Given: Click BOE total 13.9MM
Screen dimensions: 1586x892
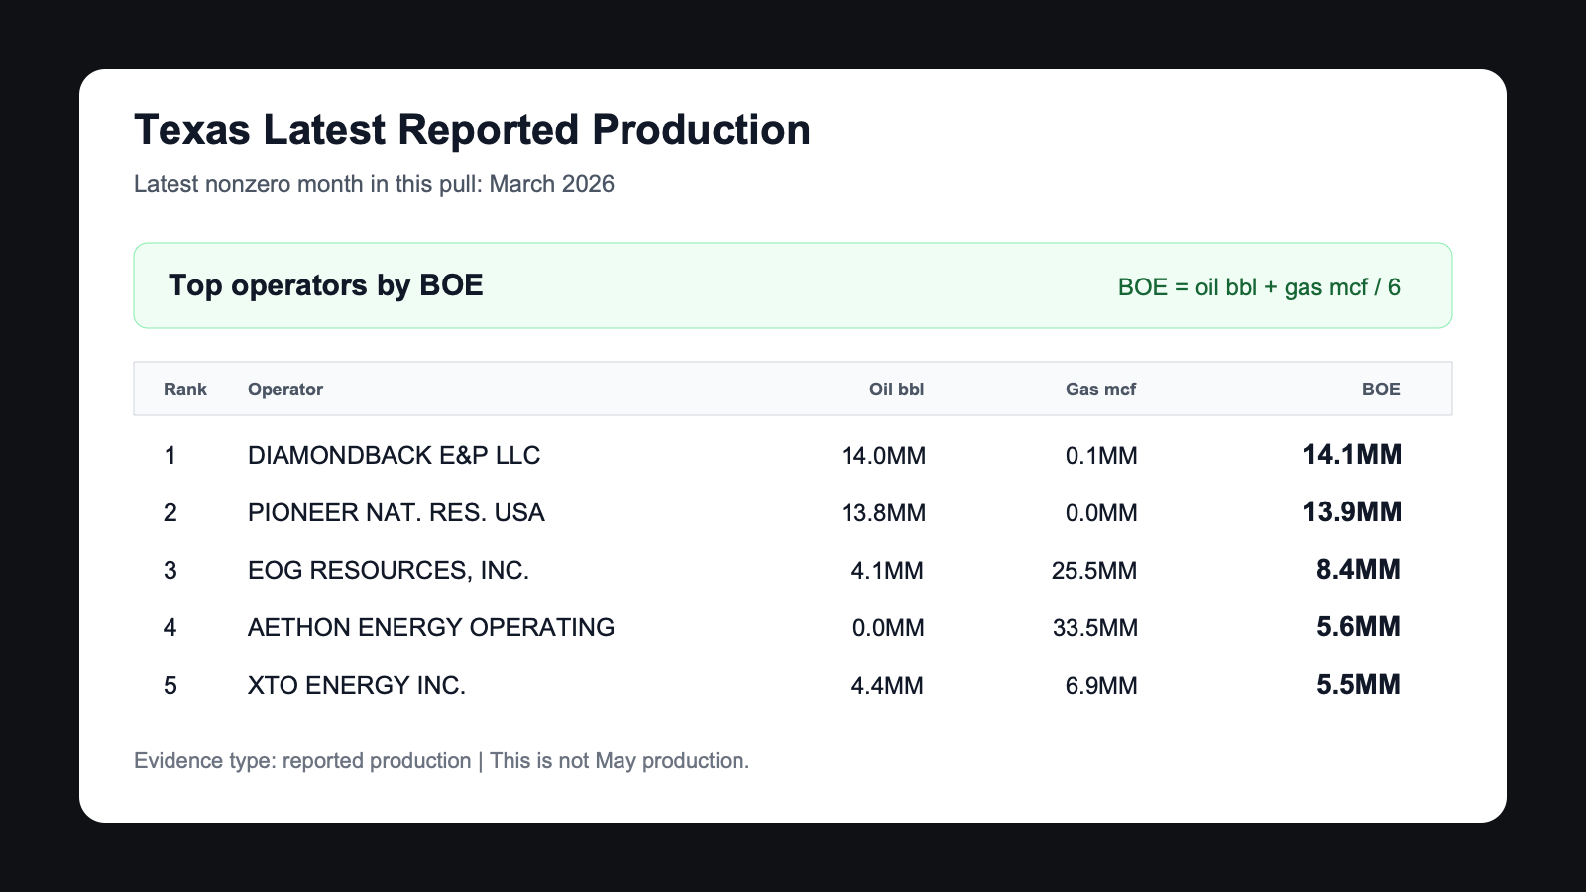Looking at the screenshot, I should click(1352, 512).
